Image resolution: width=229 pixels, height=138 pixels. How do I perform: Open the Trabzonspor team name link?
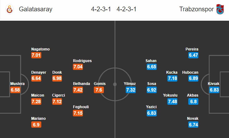point(196,9)
